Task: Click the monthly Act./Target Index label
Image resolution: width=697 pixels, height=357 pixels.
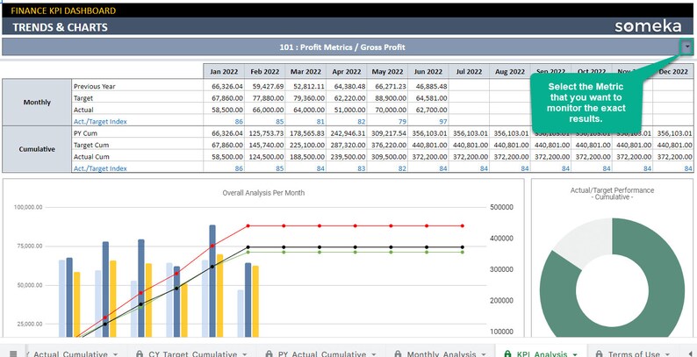Action: point(100,121)
